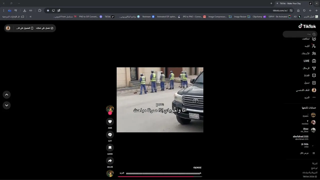The image size is (320, 180).
Task: Open the Following (أتابعه) sidebar icon
Action: 314,46
